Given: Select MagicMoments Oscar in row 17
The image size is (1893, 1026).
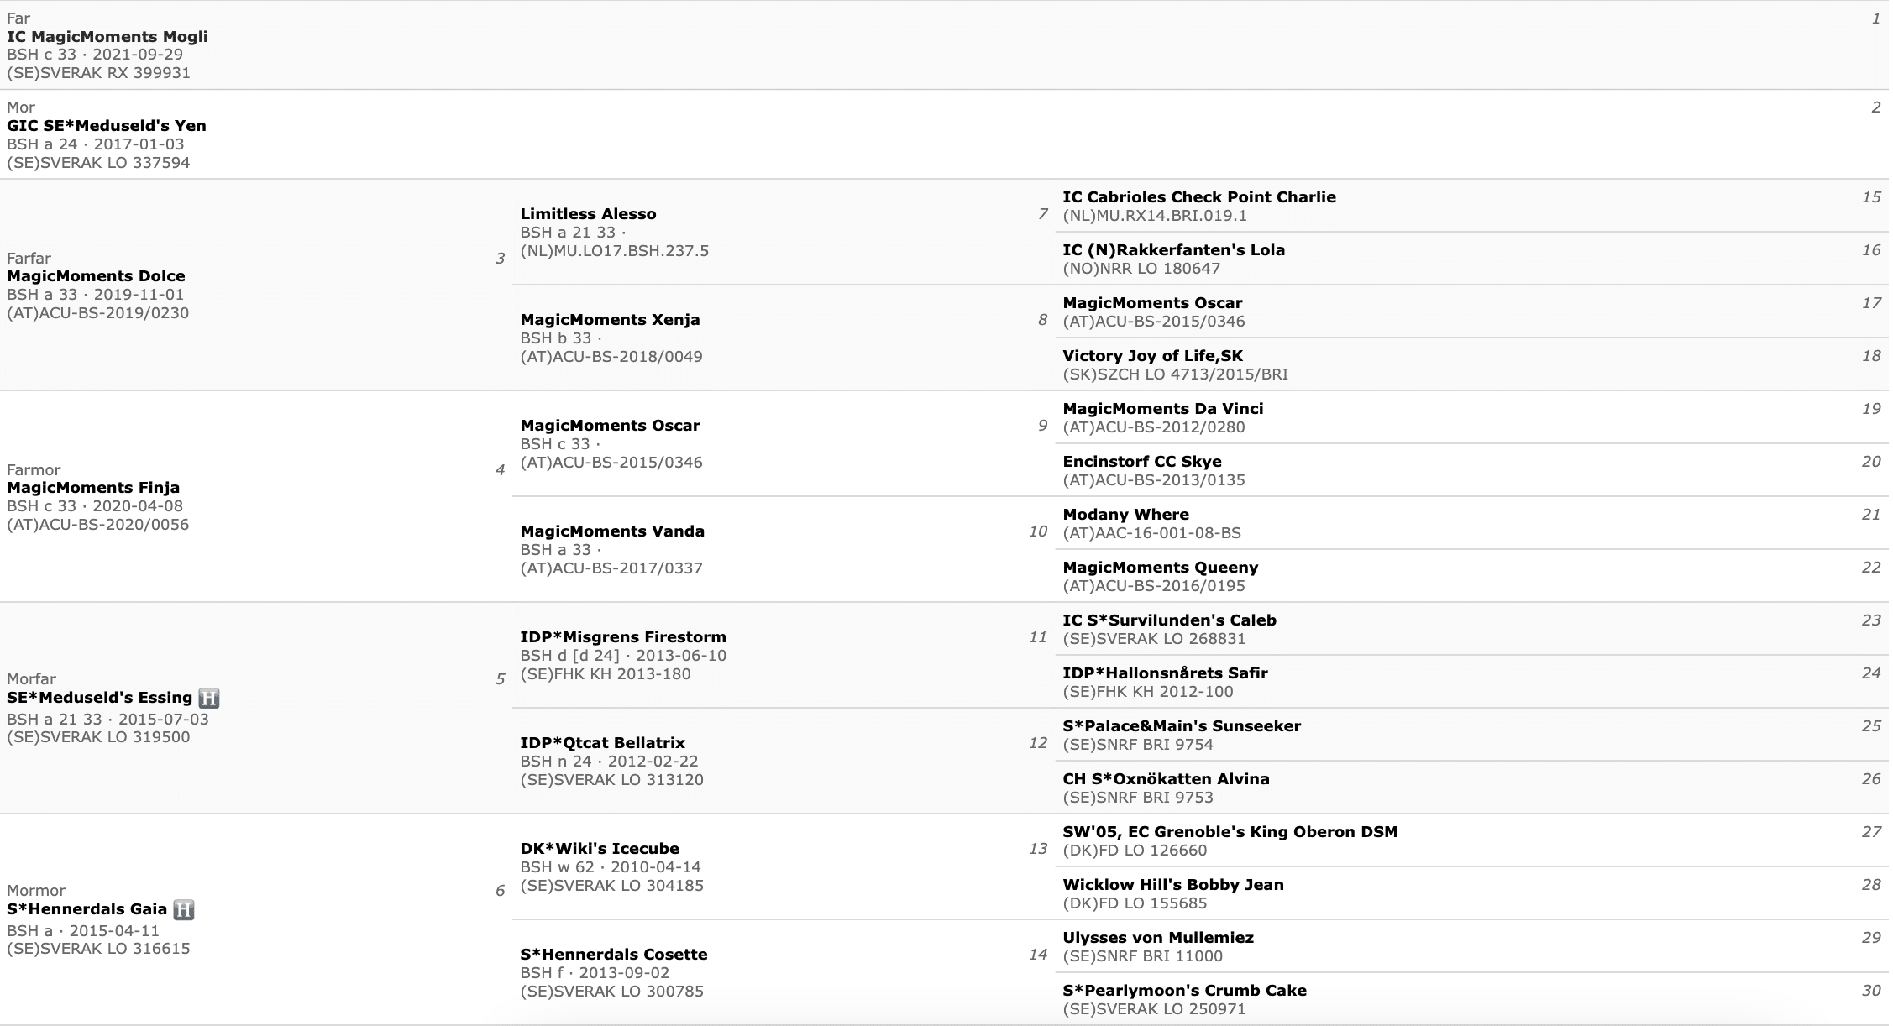Looking at the screenshot, I should click(1152, 303).
